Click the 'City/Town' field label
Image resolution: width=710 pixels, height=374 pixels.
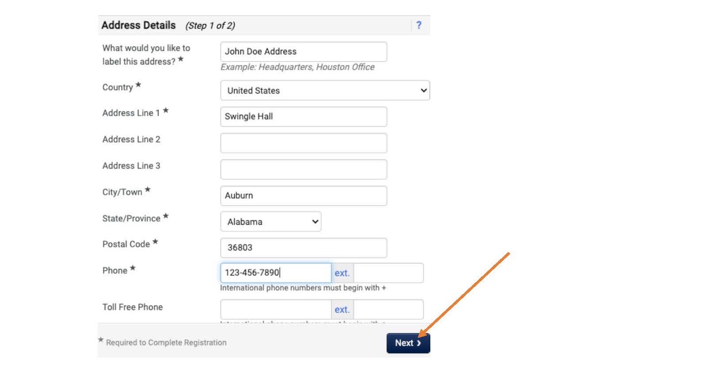122,192
